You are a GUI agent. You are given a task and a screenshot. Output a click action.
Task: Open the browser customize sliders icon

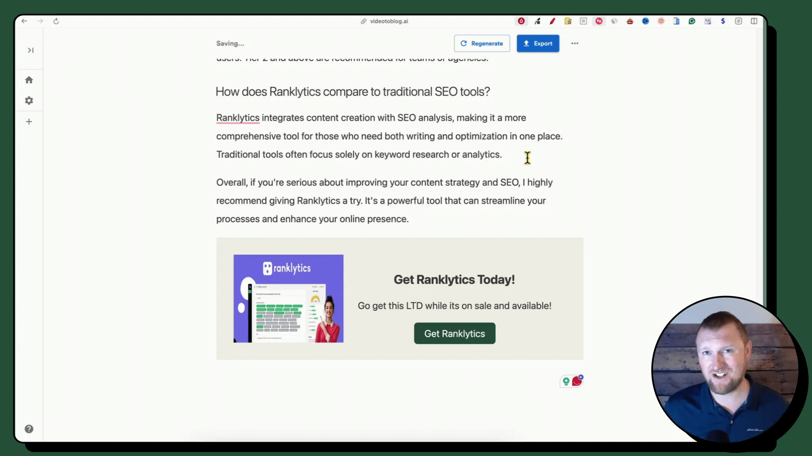point(738,21)
